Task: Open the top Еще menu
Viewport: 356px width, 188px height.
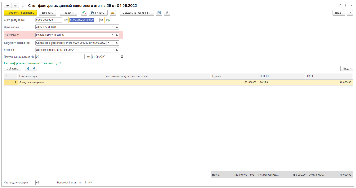Action: click(x=339, y=13)
